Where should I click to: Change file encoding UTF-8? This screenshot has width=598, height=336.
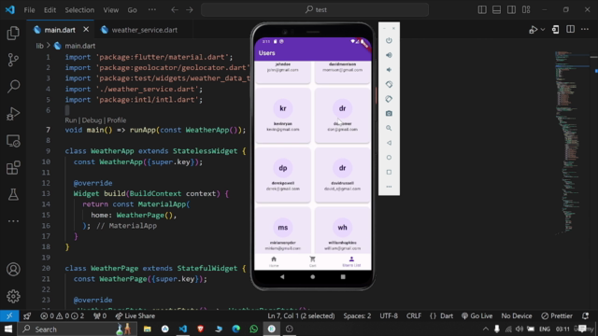tap(389, 315)
